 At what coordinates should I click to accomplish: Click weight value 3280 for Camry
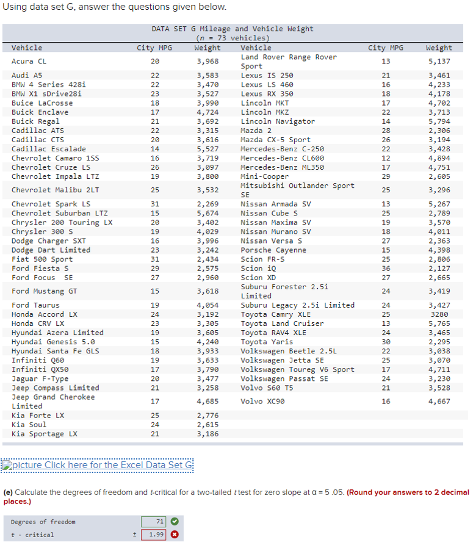(439, 314)
